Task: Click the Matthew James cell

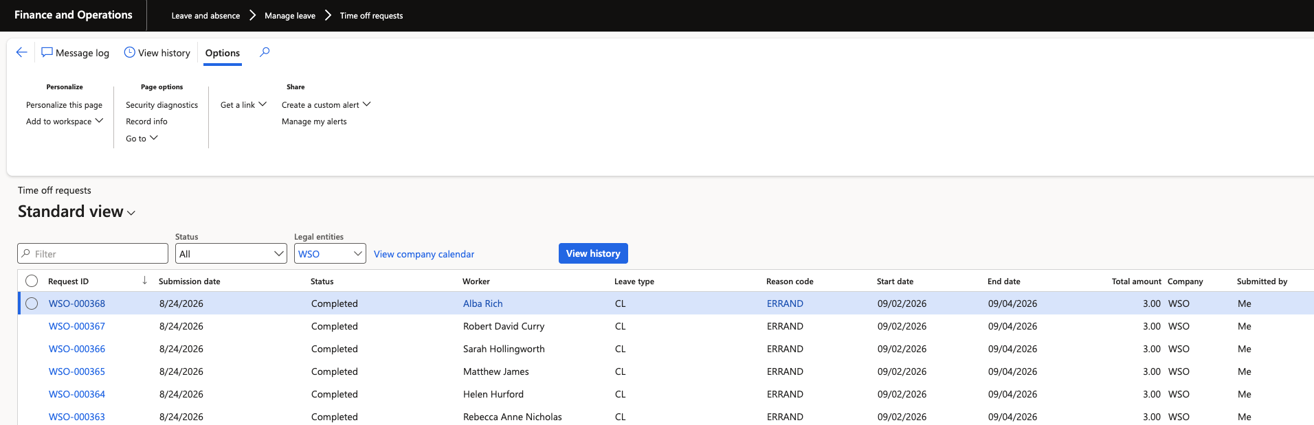Action: (x=496, y=371)
